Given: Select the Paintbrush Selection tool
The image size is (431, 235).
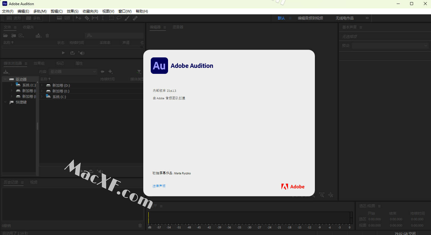Looking at the screenshot, I should (127, 18).
